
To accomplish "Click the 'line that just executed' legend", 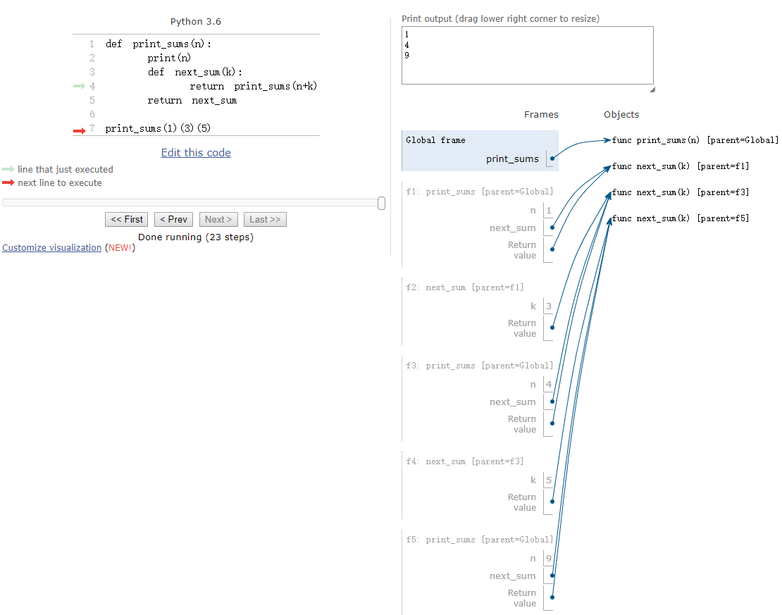I will point(66,170).
